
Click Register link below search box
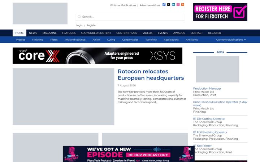coord(91,25)
